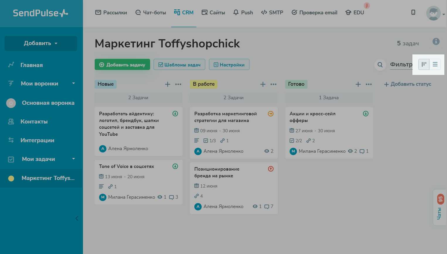The height and width of the screenshot is (254, 447).
Task: Click the Готово status label
Action: coord(296,84)
